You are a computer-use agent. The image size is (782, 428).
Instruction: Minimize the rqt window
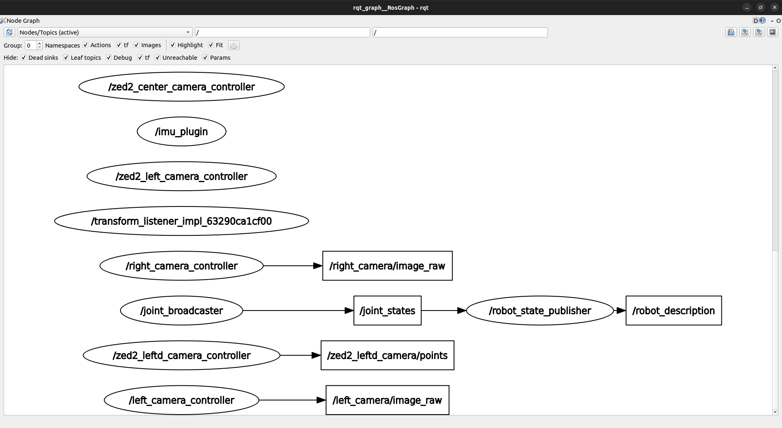click(747, 7)
